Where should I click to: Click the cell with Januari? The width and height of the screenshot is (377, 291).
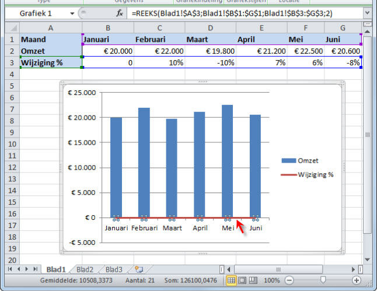[x=108, y=39]
